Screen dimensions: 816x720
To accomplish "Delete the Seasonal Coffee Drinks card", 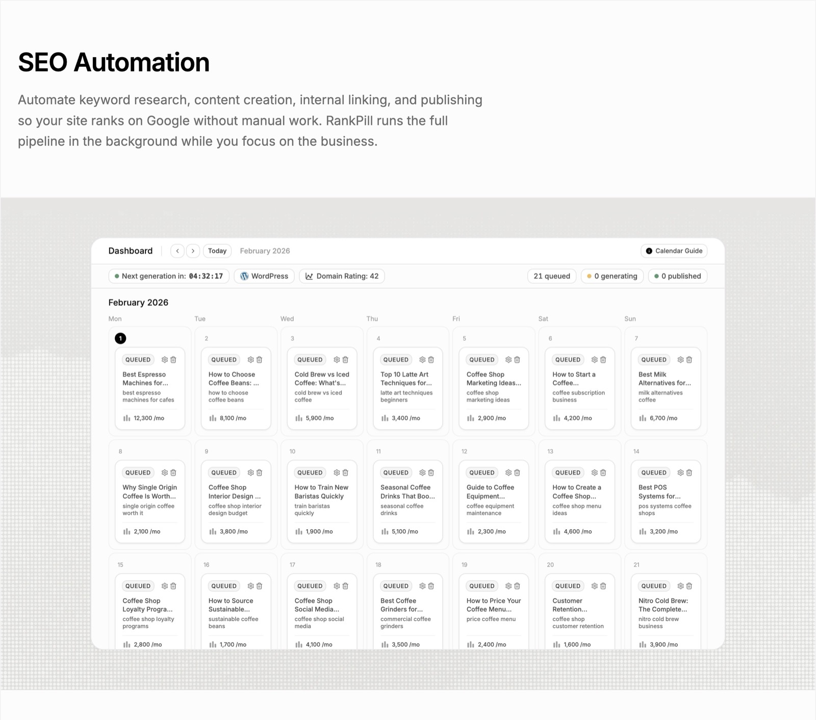I will click(431, 473).
